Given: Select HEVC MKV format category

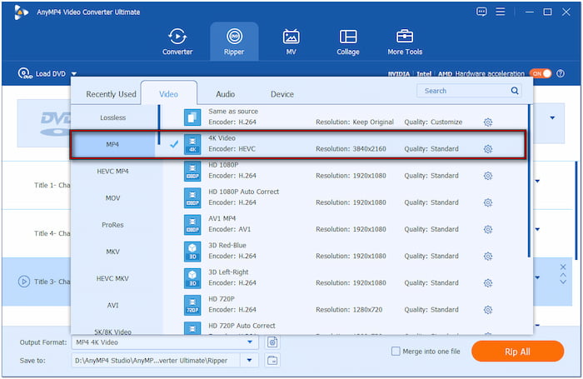Looking at the screenshot, I should point(113,278).
